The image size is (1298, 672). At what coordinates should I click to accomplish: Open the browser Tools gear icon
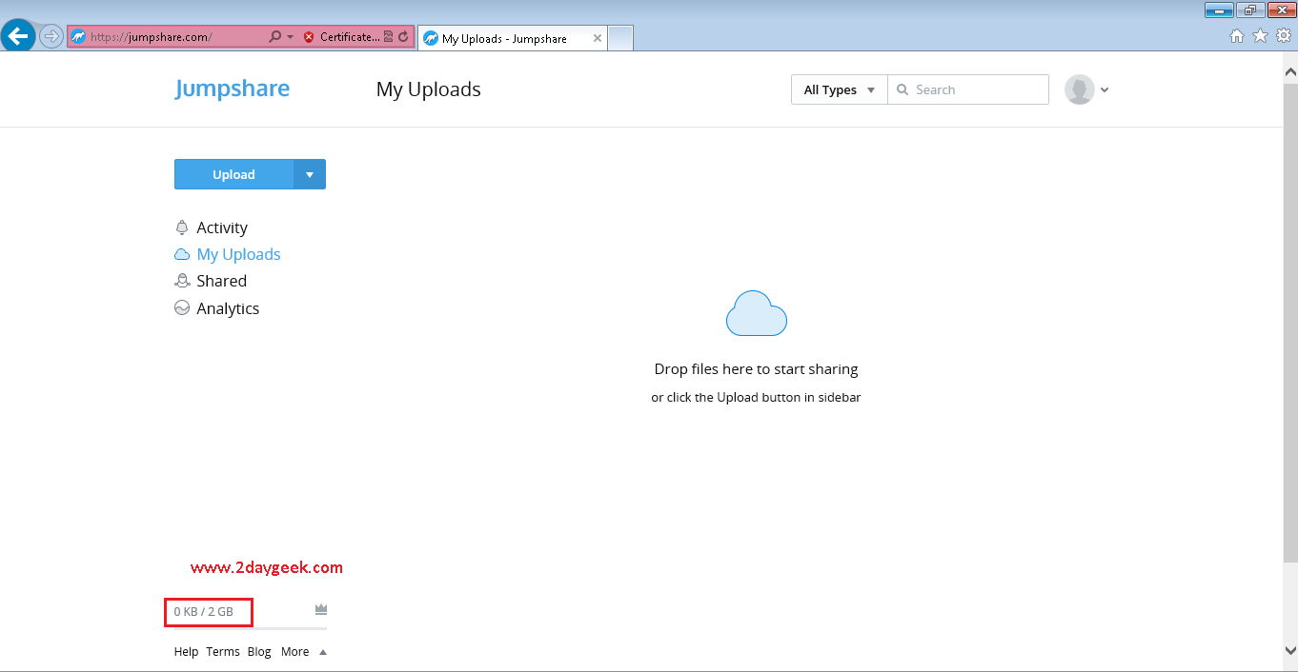coord(1283,36)
